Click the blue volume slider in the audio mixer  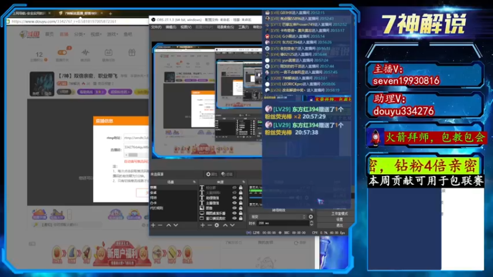[x=255, y=198]
